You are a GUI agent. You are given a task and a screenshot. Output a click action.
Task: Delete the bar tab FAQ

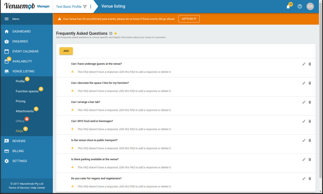click(x=310, y=102)
